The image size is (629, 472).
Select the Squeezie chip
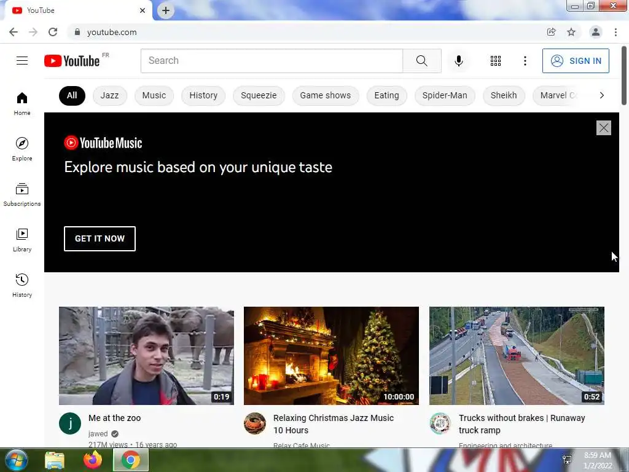pos(259,95)
